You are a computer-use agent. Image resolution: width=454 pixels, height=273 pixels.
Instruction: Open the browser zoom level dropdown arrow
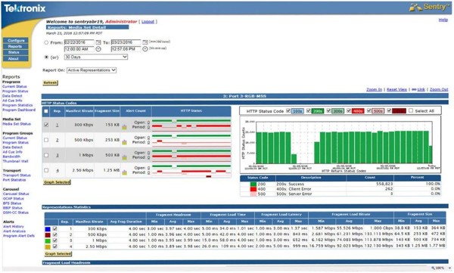point(449,268)
